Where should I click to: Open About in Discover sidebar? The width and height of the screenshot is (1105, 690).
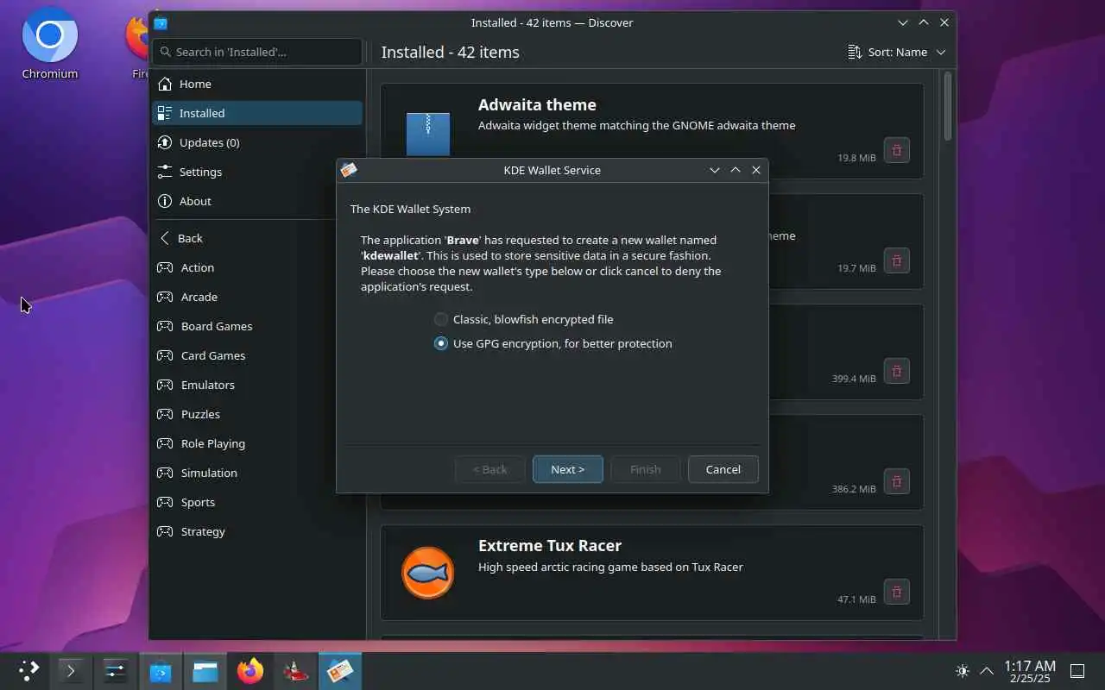coord(257,201)
